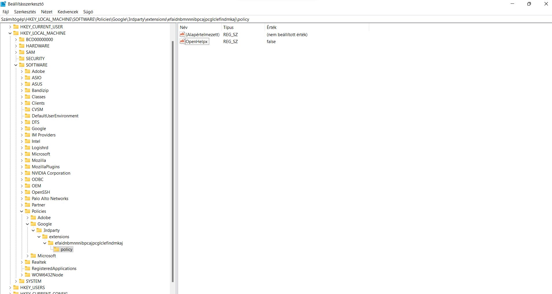Sort values by the Típus column header
The height and width of the screenshot is (294, 552).
pos(243,27)
